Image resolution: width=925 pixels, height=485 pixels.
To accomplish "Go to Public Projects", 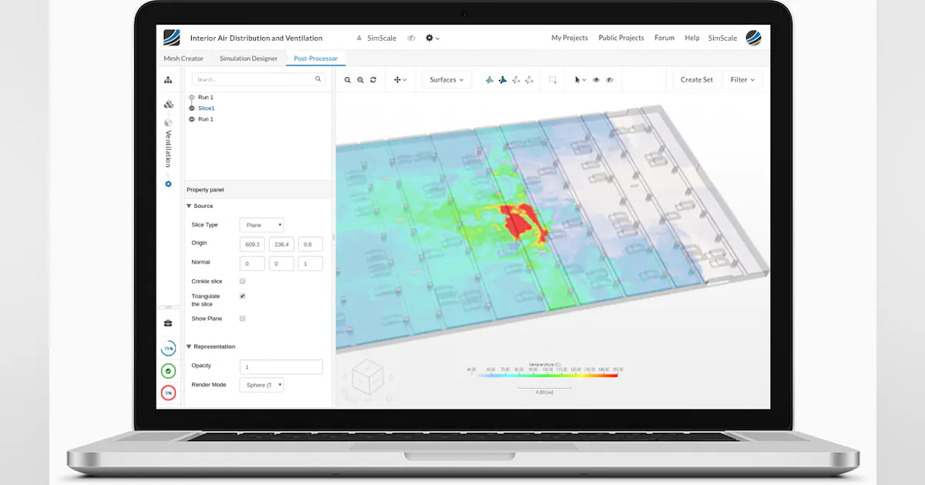I will pos(621,38).
